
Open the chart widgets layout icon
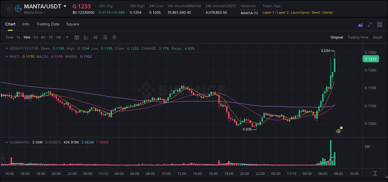pos(380,25)
